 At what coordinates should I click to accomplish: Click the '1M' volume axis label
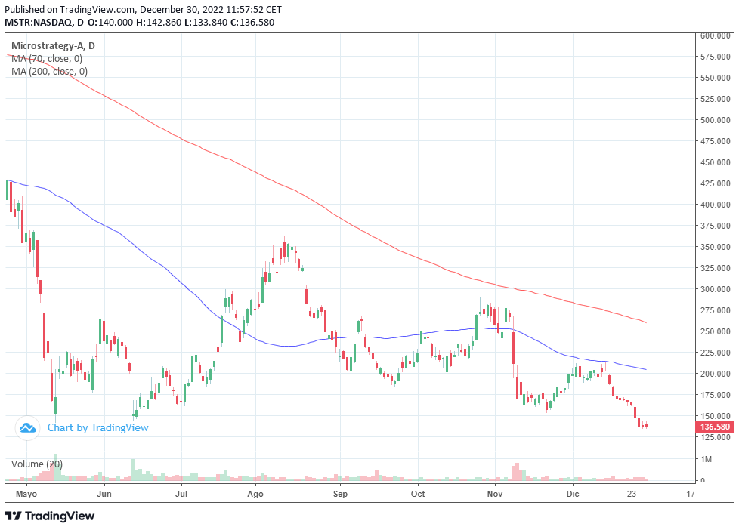[x=707, y=459]
